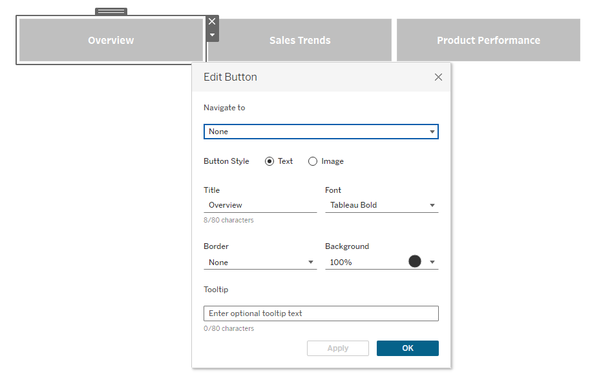
Task: Remove the Overview button from dashboard
Action: pyautogui.click(x=212, y=21)
